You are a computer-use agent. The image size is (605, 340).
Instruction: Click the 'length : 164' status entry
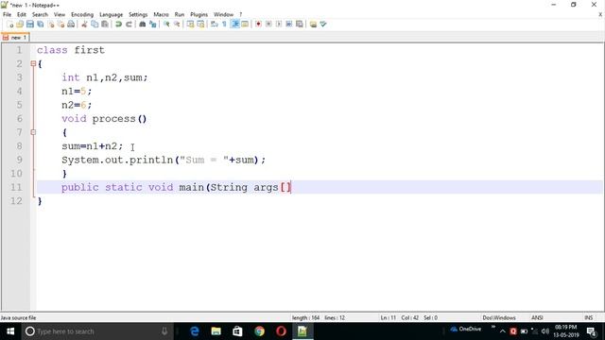pyautogui.click(x=305, y=318)
